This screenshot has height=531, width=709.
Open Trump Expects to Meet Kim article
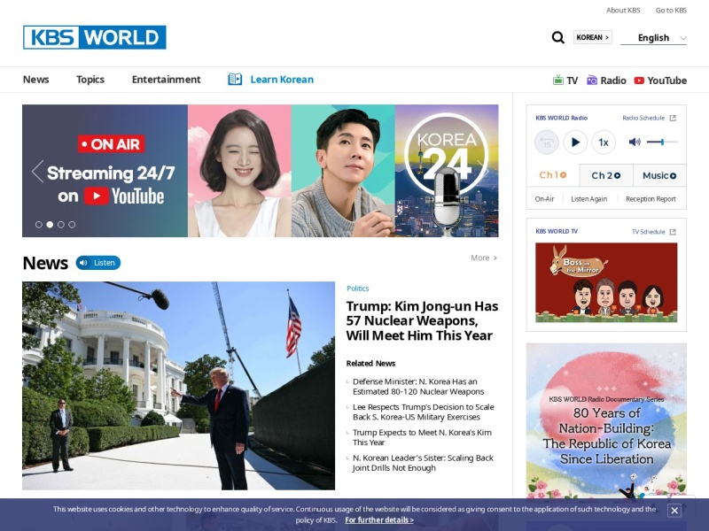422,437
